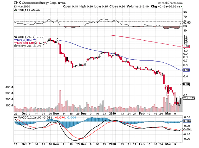
Task: Click the Volume 215,137,376 legend text
Action: pyautogui.click(x=29, y=46)
